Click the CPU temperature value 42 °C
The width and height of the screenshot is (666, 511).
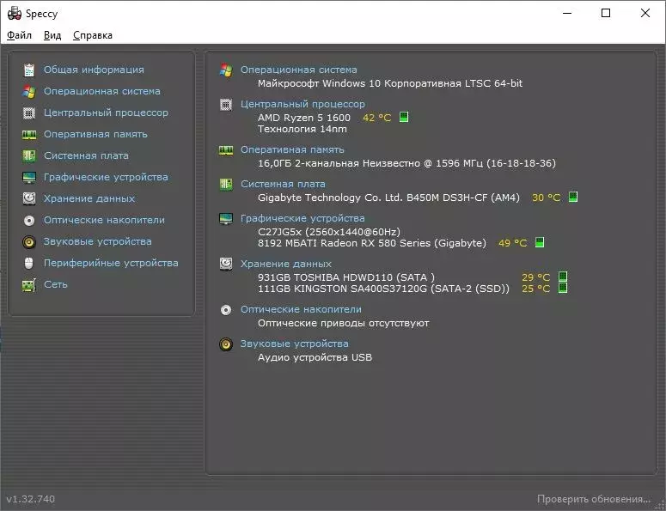pyautogui.click(x=376, y=118)
